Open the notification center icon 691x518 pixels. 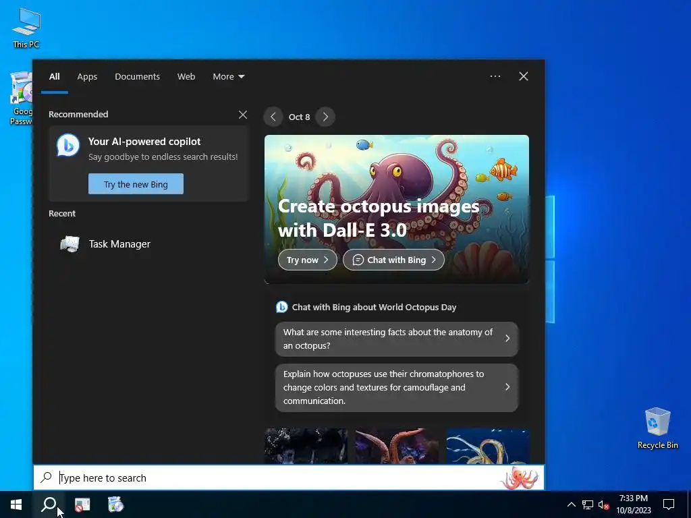669,505
